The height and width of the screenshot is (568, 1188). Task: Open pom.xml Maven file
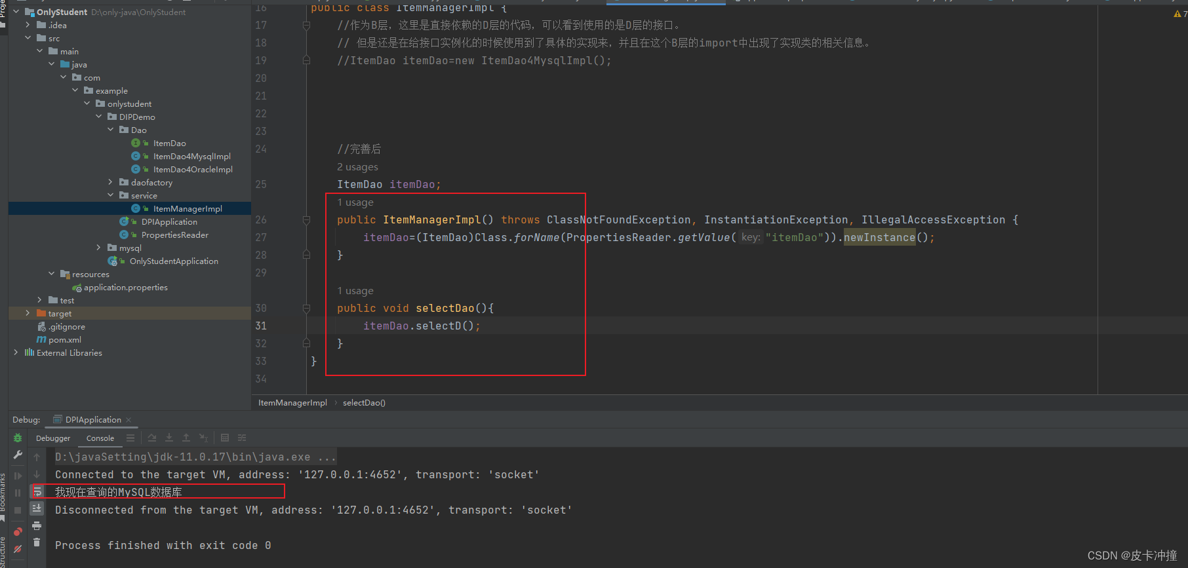pyautogui.click(x=64, y=339)
